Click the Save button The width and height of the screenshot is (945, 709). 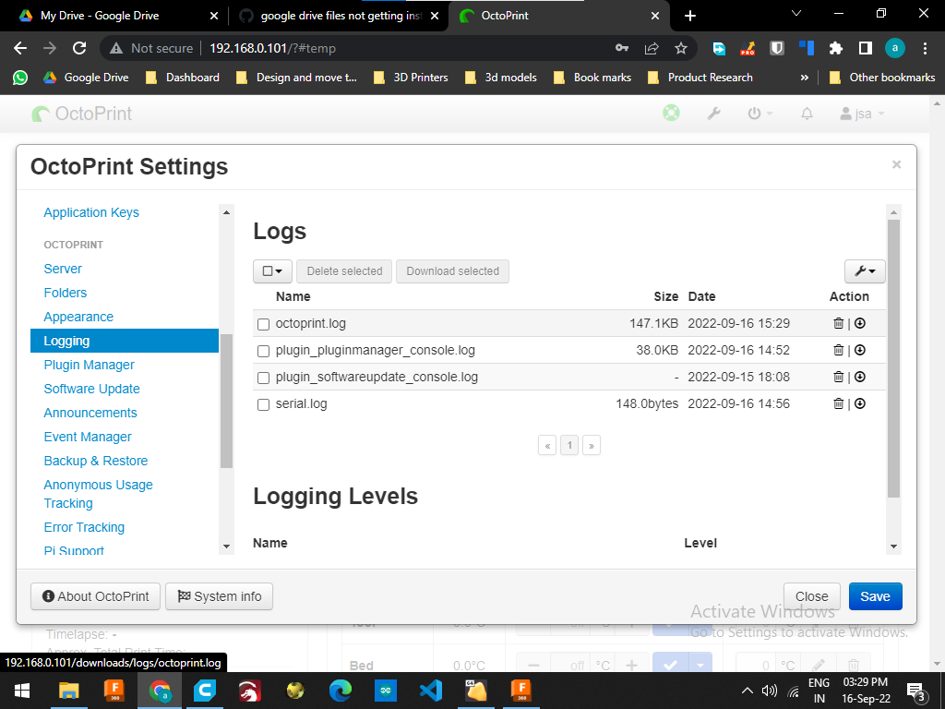click(x=874, y=596)
